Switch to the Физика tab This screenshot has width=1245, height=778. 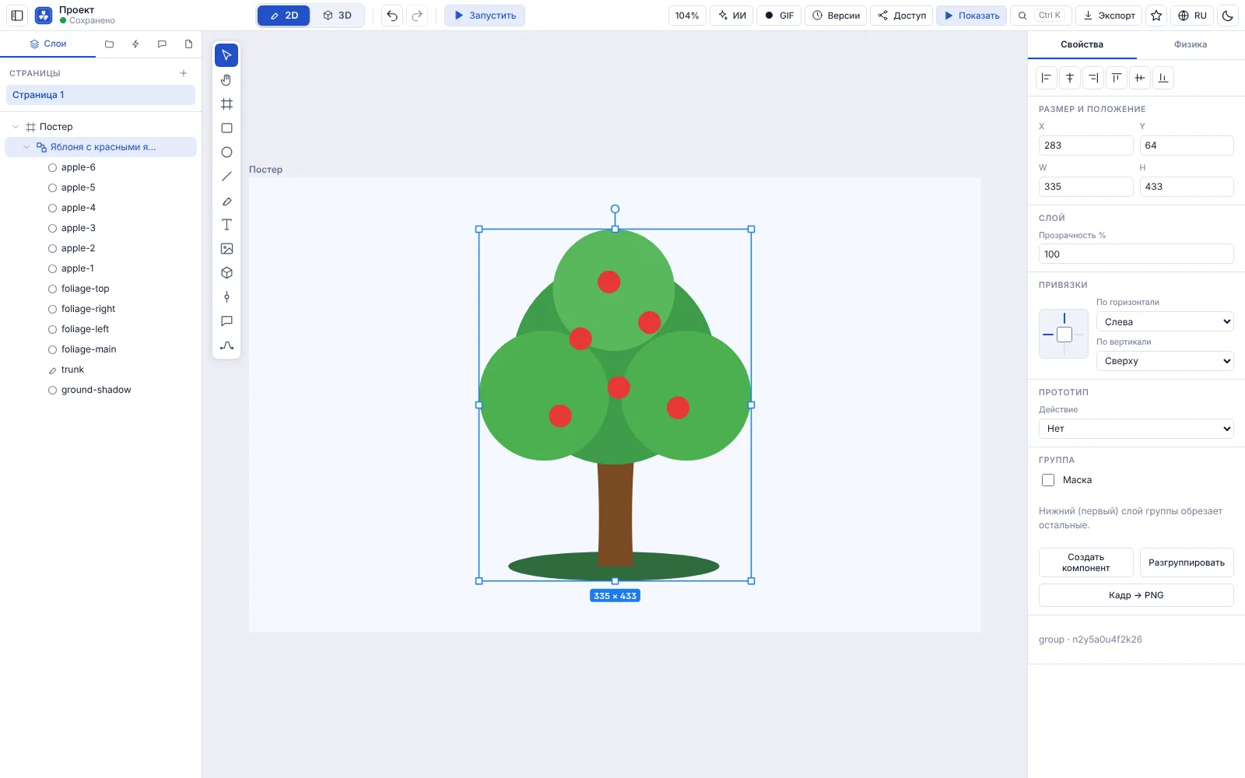pos(1191,44)
